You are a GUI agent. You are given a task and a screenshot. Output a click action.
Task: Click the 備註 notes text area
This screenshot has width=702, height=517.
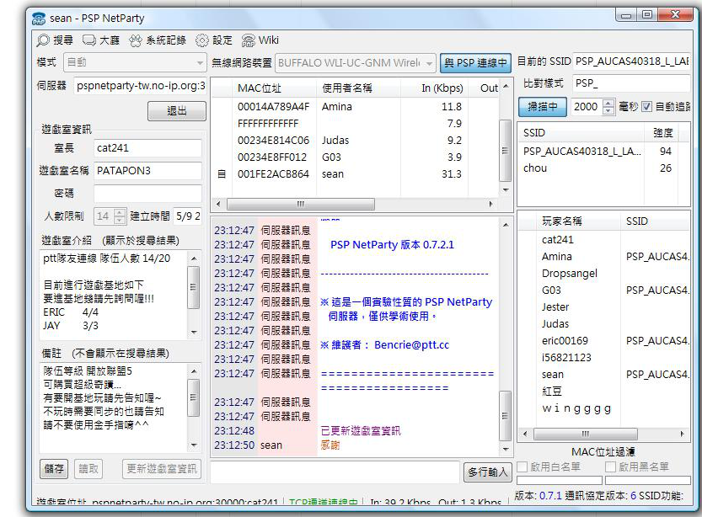[113, 408]
